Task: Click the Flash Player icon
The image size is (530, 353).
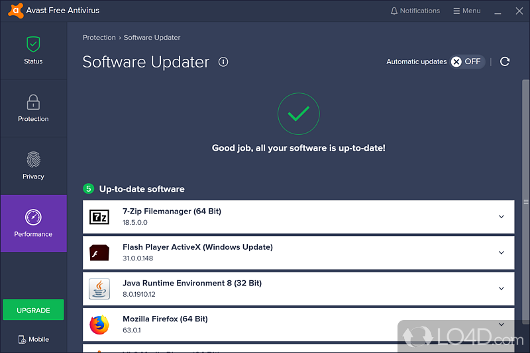Action: coord(99,253)
